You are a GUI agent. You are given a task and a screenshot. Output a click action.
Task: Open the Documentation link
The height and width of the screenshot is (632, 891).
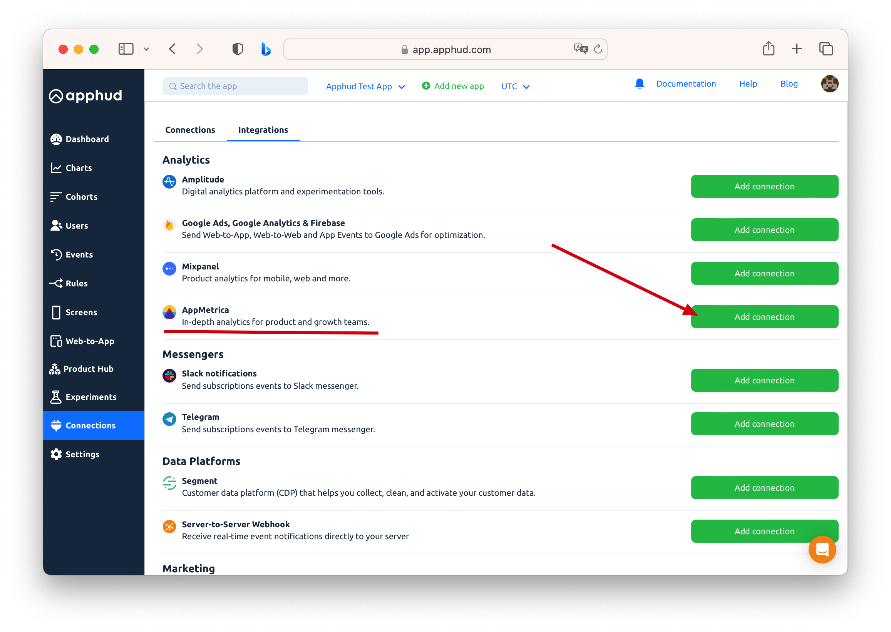686,84
